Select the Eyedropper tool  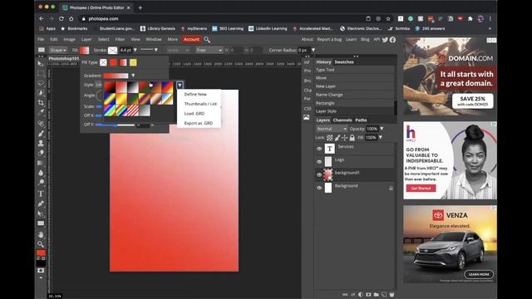41,112
